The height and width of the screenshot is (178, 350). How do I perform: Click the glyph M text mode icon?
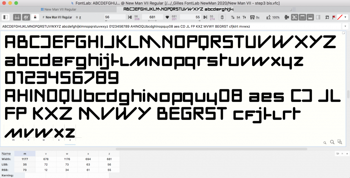[36, 17]
